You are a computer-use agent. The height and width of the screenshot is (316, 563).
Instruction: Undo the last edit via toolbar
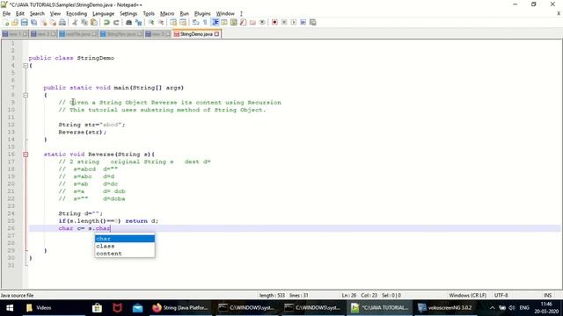click(106, 22)
